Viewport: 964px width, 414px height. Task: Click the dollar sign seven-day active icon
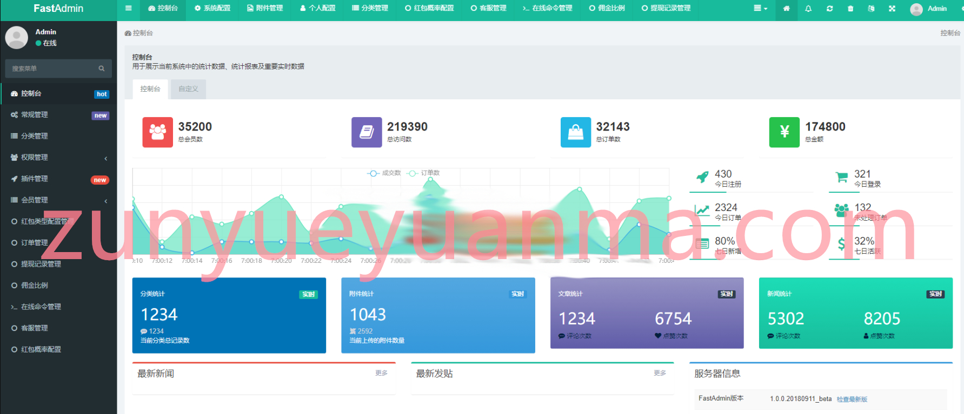click(841, 244)
